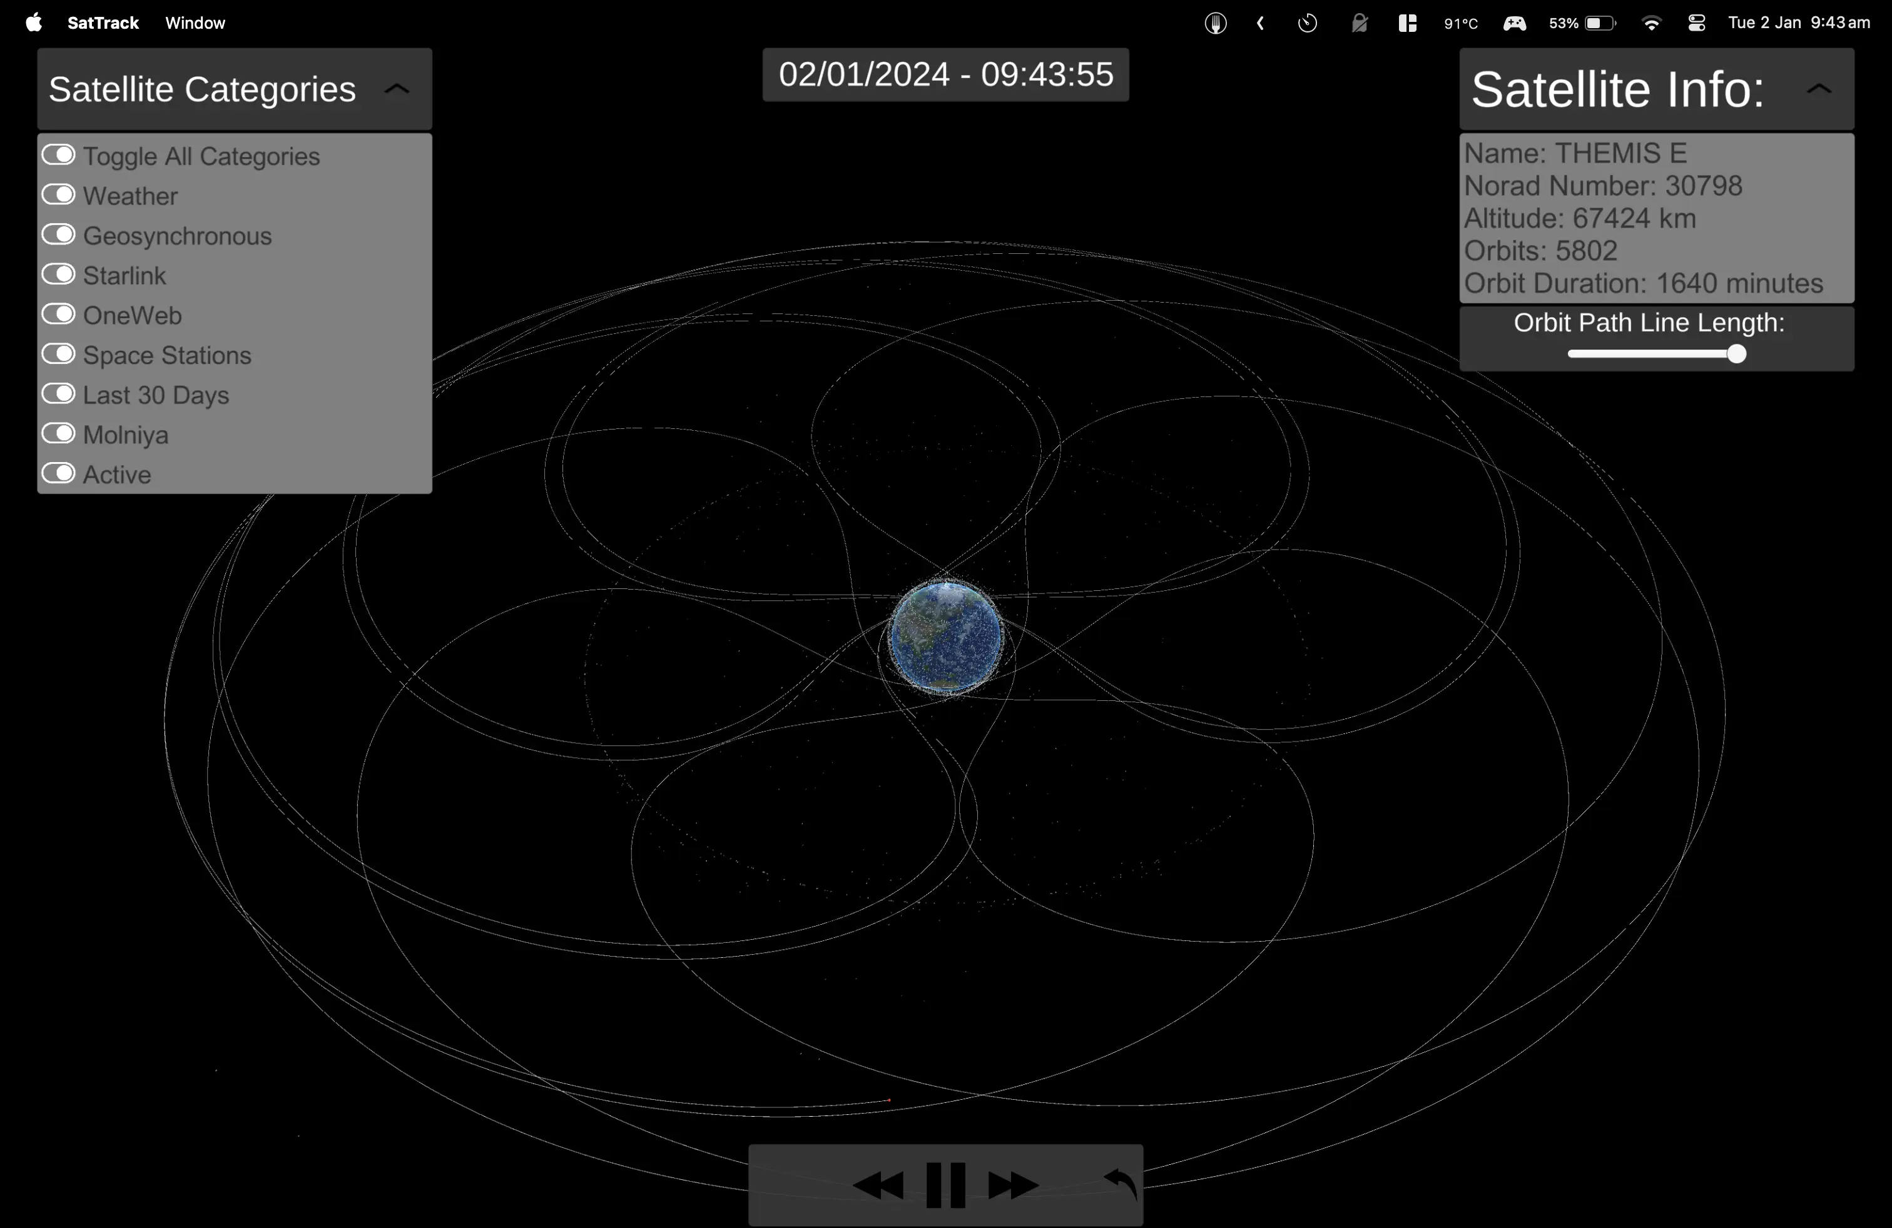Click the Altitude: 67424 km line
Viewport: 1892px width, 1228px height.
1580,218
